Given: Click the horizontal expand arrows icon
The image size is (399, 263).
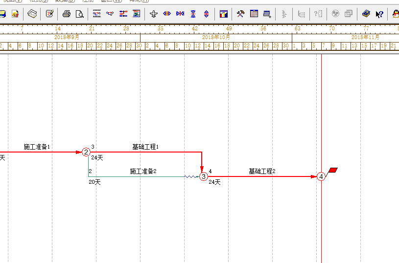Looking at the screenshot, I should click(167, 14).
